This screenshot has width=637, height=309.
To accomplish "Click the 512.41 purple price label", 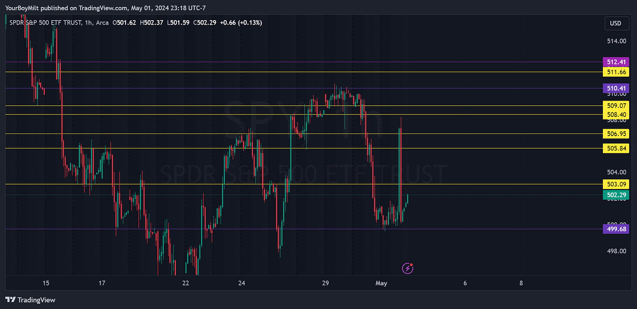I will [616, 62].
